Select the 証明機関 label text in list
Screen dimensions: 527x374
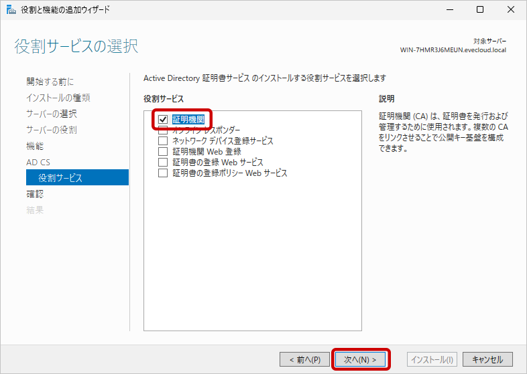[188, 120]
